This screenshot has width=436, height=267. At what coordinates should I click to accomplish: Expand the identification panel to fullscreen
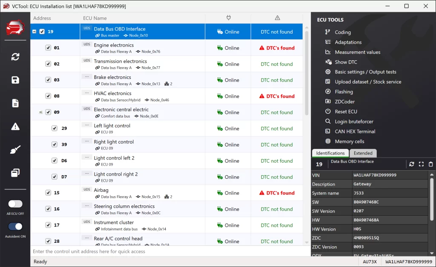click(x=421, y=164)
